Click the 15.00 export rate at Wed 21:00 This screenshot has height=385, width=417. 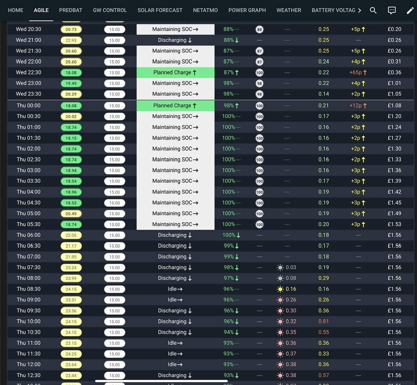point(115,40)
